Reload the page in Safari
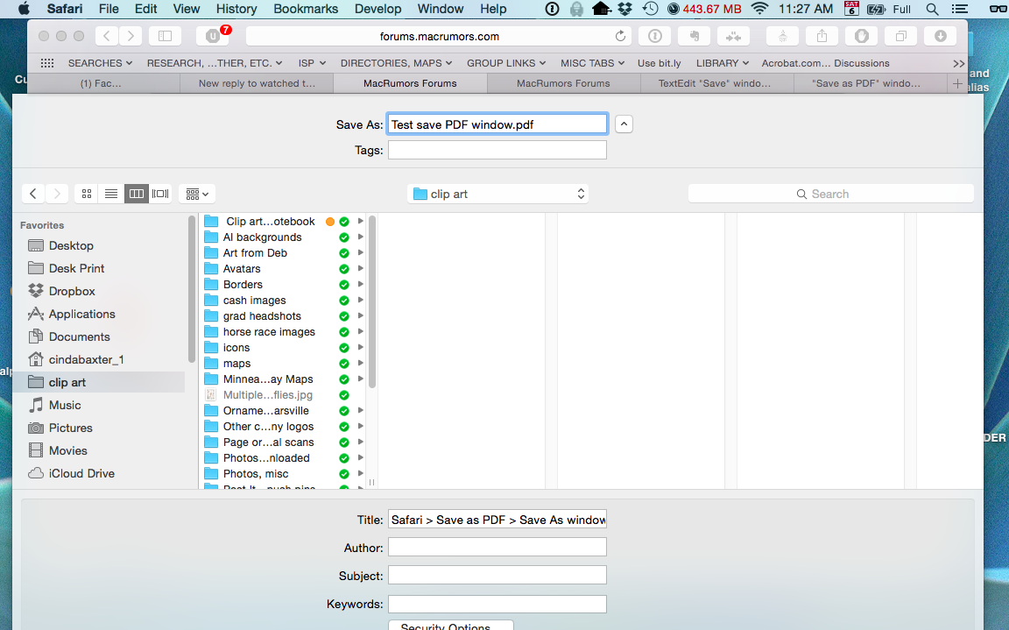Screen dimensions: 1009x630 tap(620, 36)
